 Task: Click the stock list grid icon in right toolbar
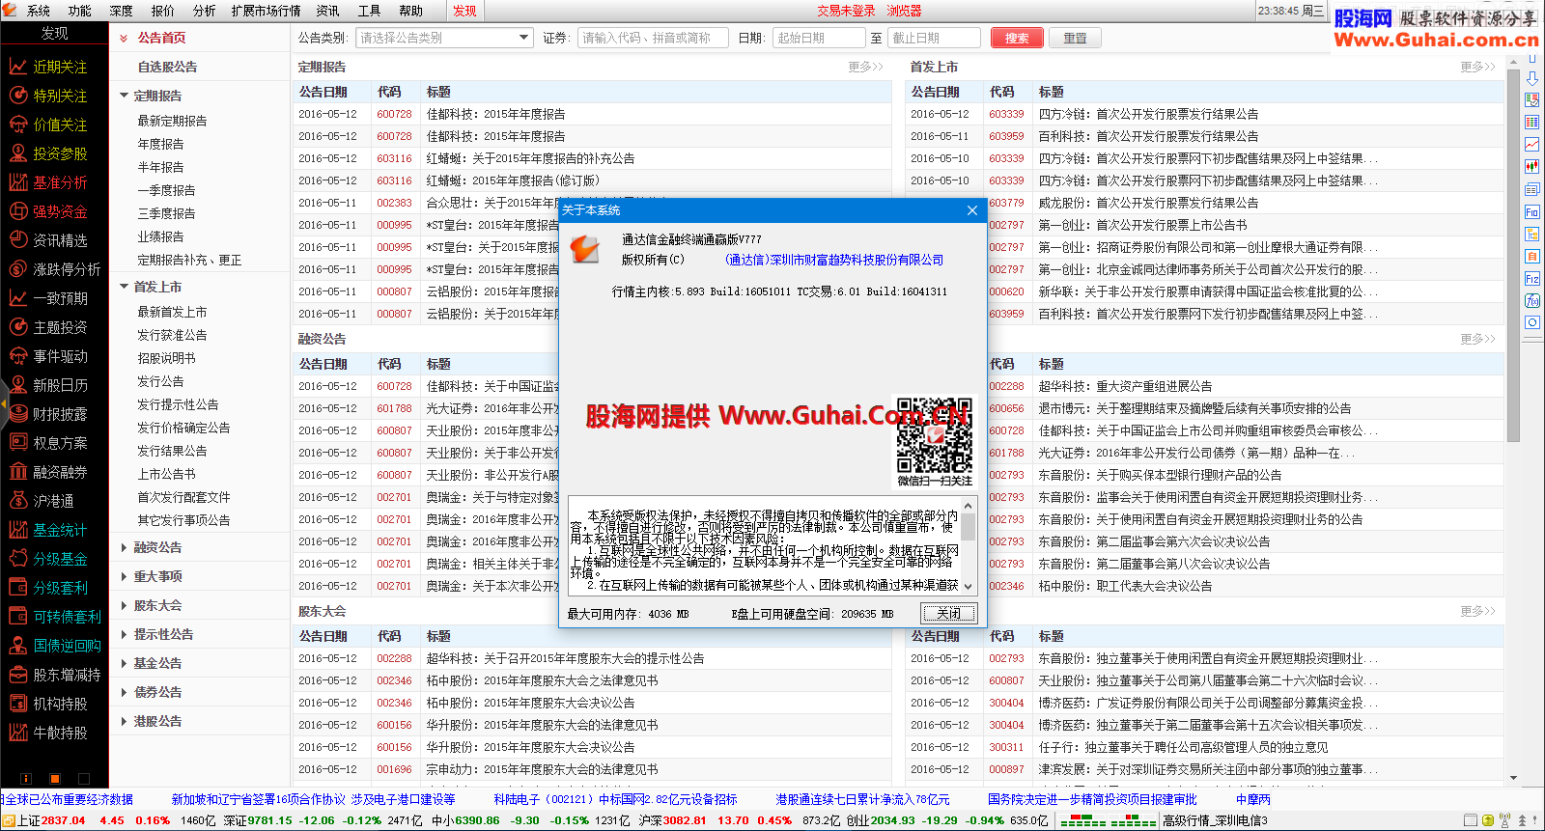pos(1531,123)
